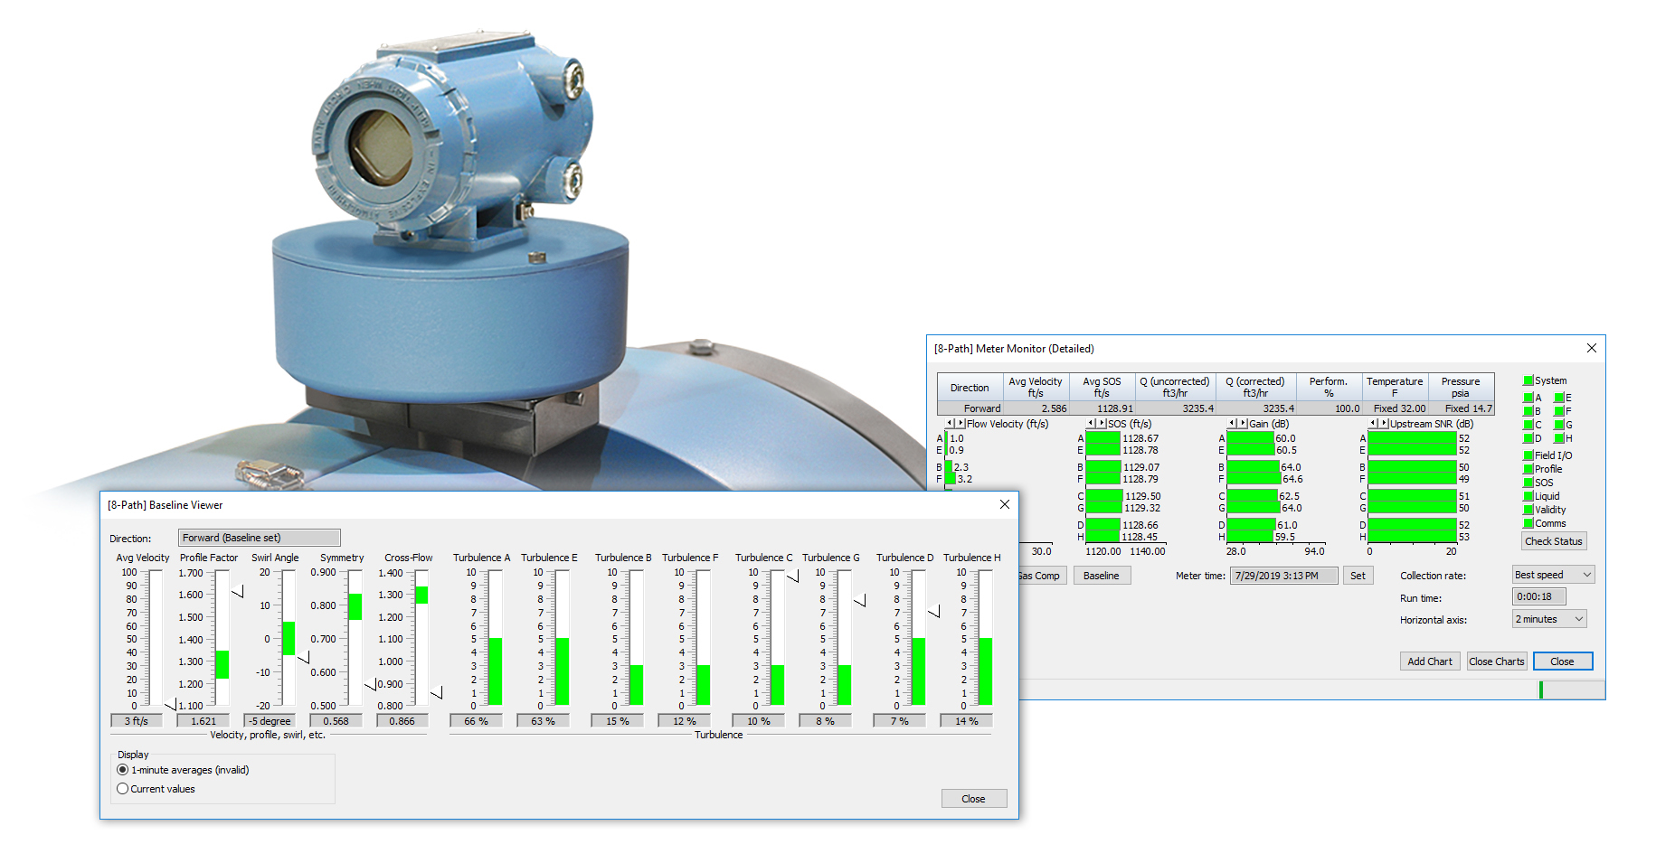1675x863 pixels.
Task: Click the right arrow beside Gain (dB) chart
Action: (1243, 423)
